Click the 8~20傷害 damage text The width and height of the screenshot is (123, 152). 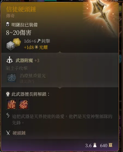point(19,33)
